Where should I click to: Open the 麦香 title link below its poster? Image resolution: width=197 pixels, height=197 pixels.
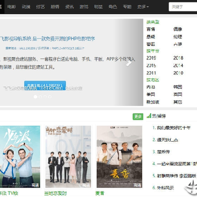tap(100, 194)
